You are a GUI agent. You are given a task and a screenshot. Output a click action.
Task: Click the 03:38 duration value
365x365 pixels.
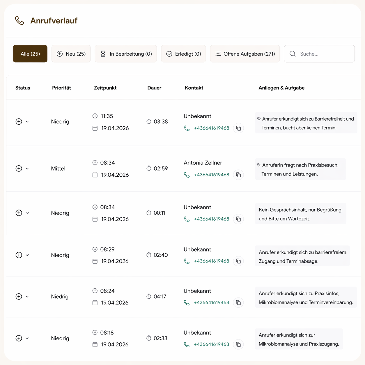(x=161, y=122)
